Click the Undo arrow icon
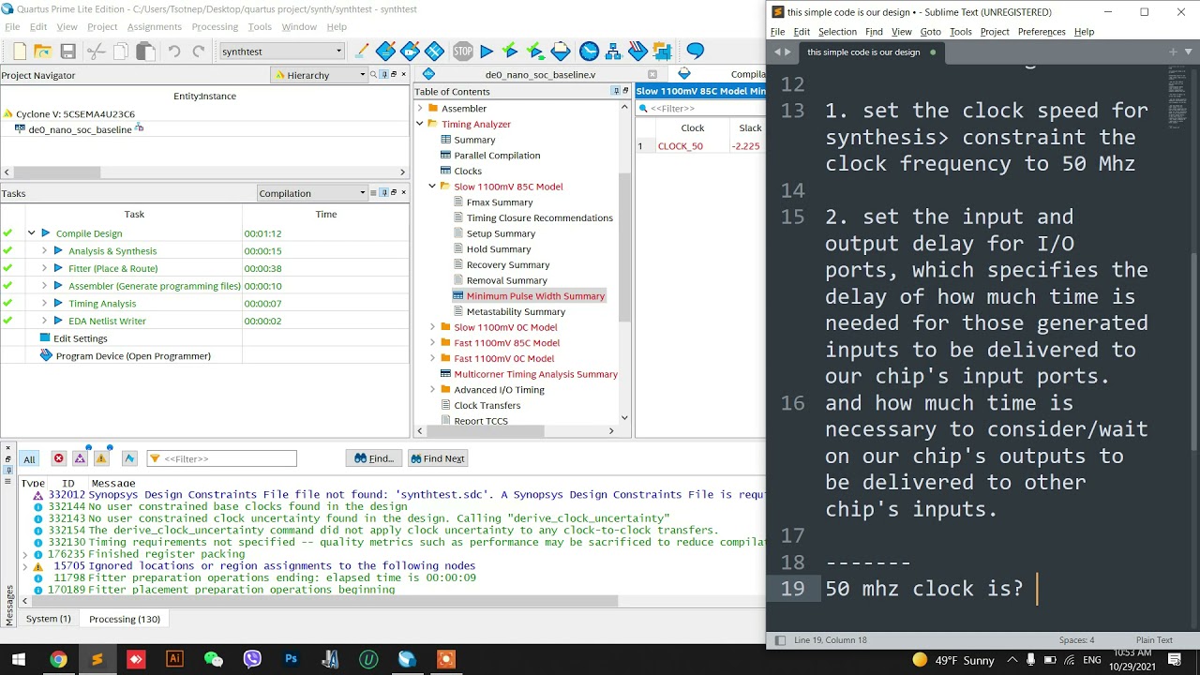This screenshot has width=1200, height=675. [x=174, y=52]
